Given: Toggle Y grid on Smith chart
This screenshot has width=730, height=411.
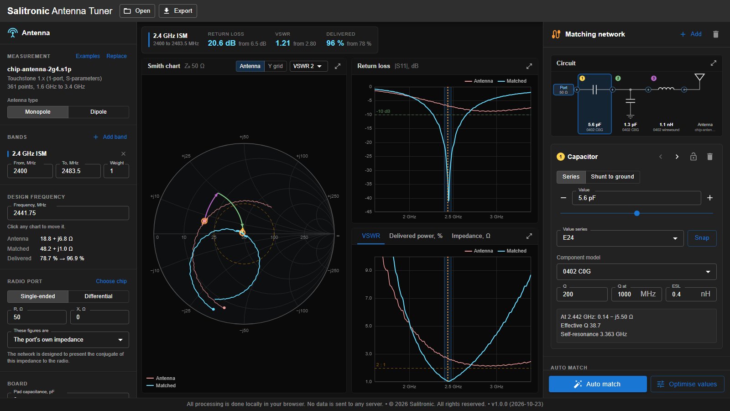Looking at the screenshot, I should pos(275,66).
